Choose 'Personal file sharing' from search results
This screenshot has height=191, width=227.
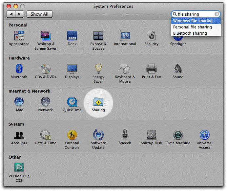tap(192, 27)
